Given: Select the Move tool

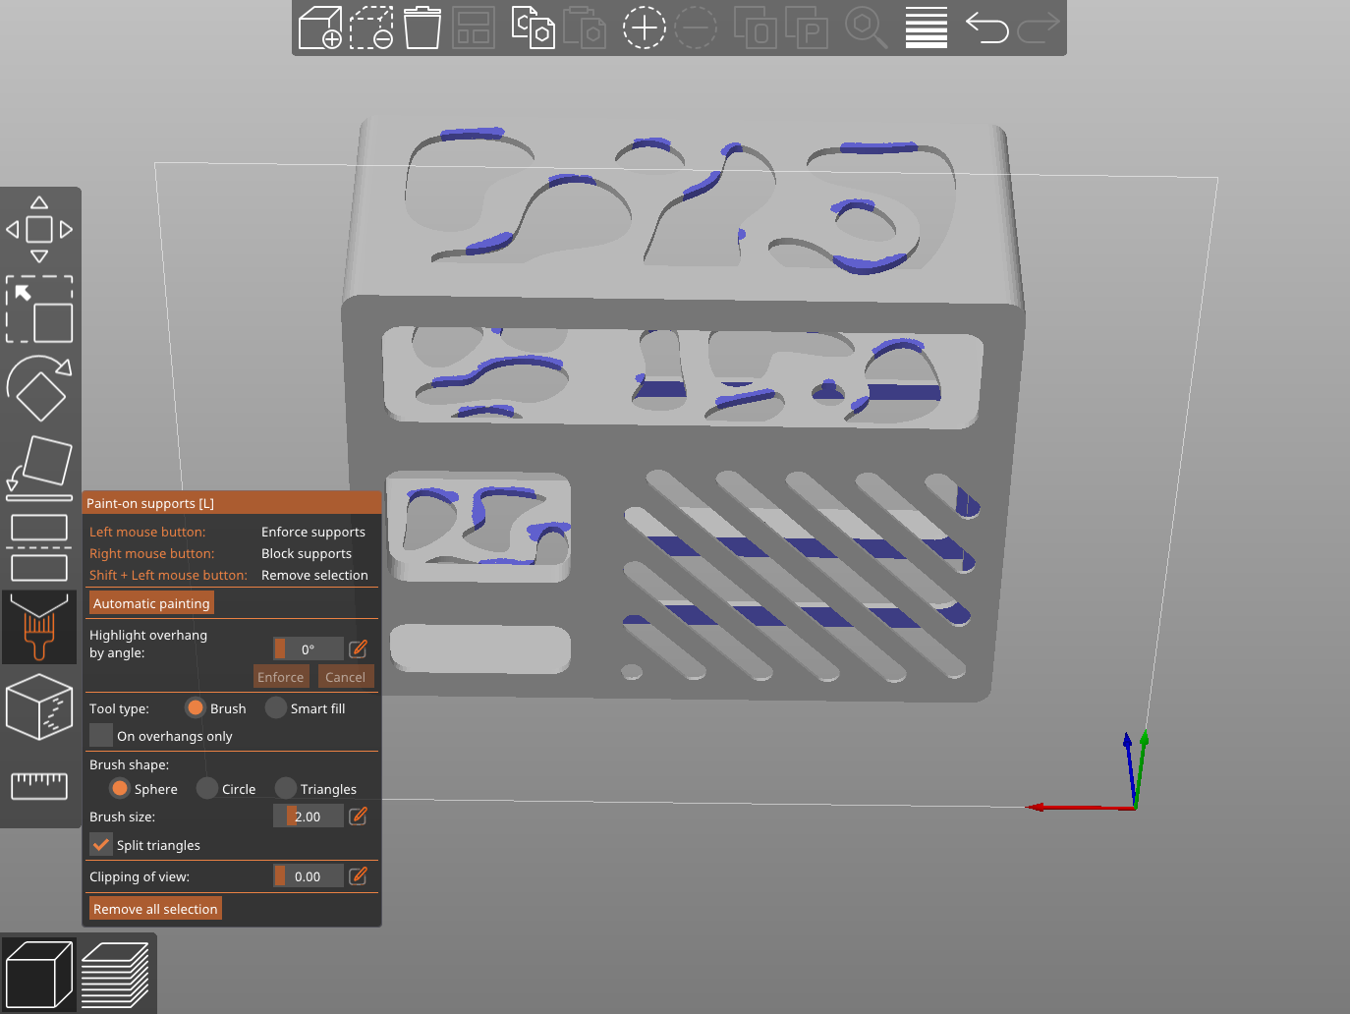Looking at the screenshot, I should [x=39, y=229].
